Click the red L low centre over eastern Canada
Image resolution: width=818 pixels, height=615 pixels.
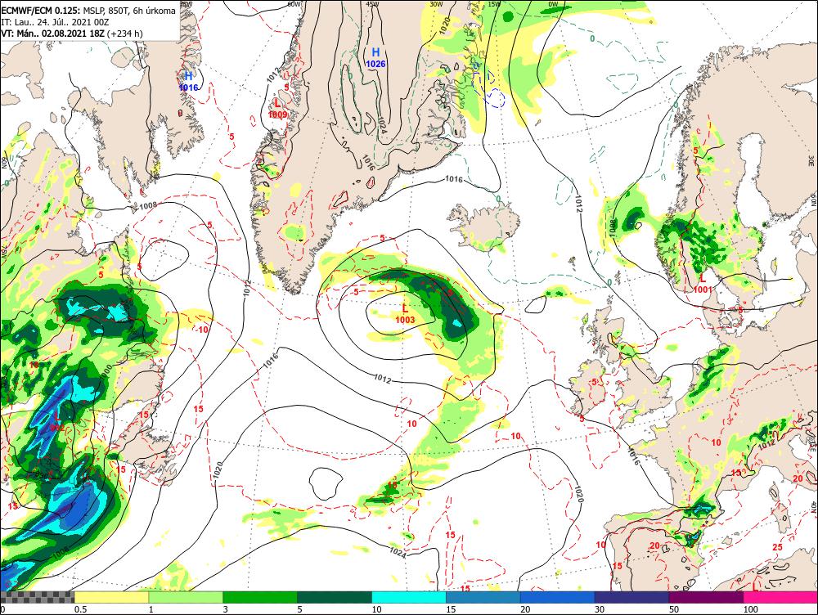(57, 422)
